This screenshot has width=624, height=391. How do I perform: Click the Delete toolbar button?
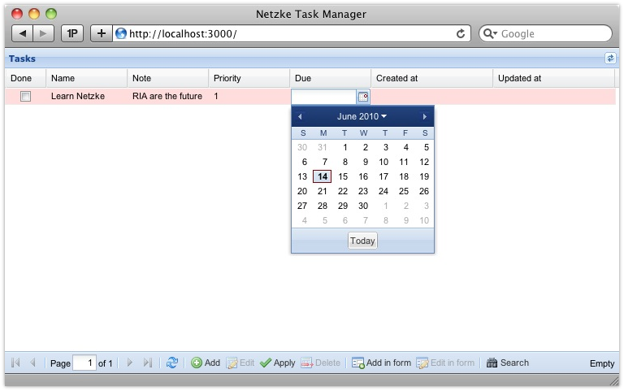click(321, 363)
